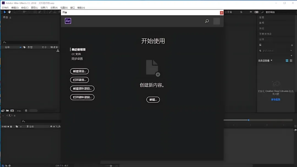
Task: Select the Pen tool in toolbar
Action: click(40, 12)
